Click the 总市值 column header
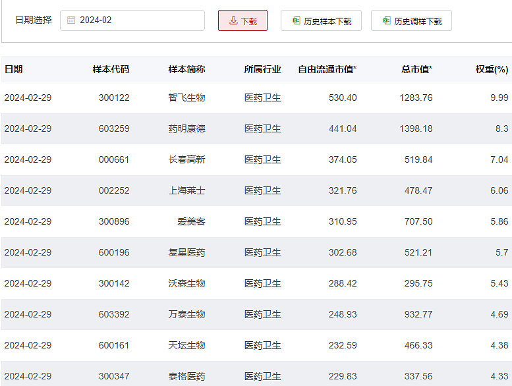The height and width of the screenshot is (386, 512). pyautogui.click(x=416, y=69)
